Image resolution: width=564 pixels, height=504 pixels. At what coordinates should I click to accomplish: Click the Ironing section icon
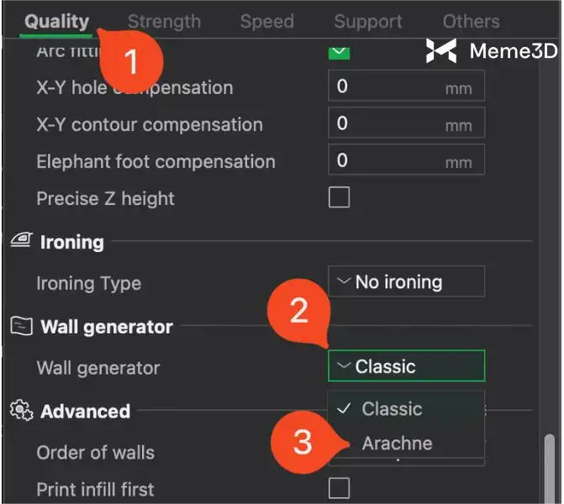coord(21,242)
